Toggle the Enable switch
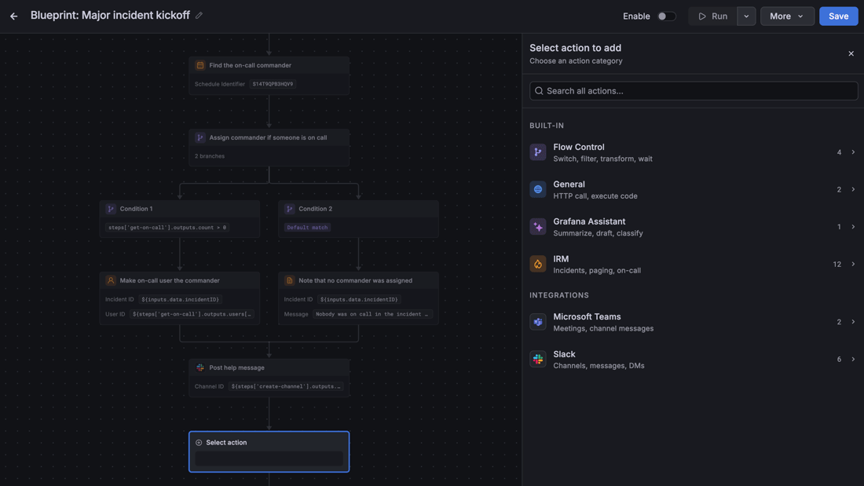The image size is (864, 486). pos(666,16)
